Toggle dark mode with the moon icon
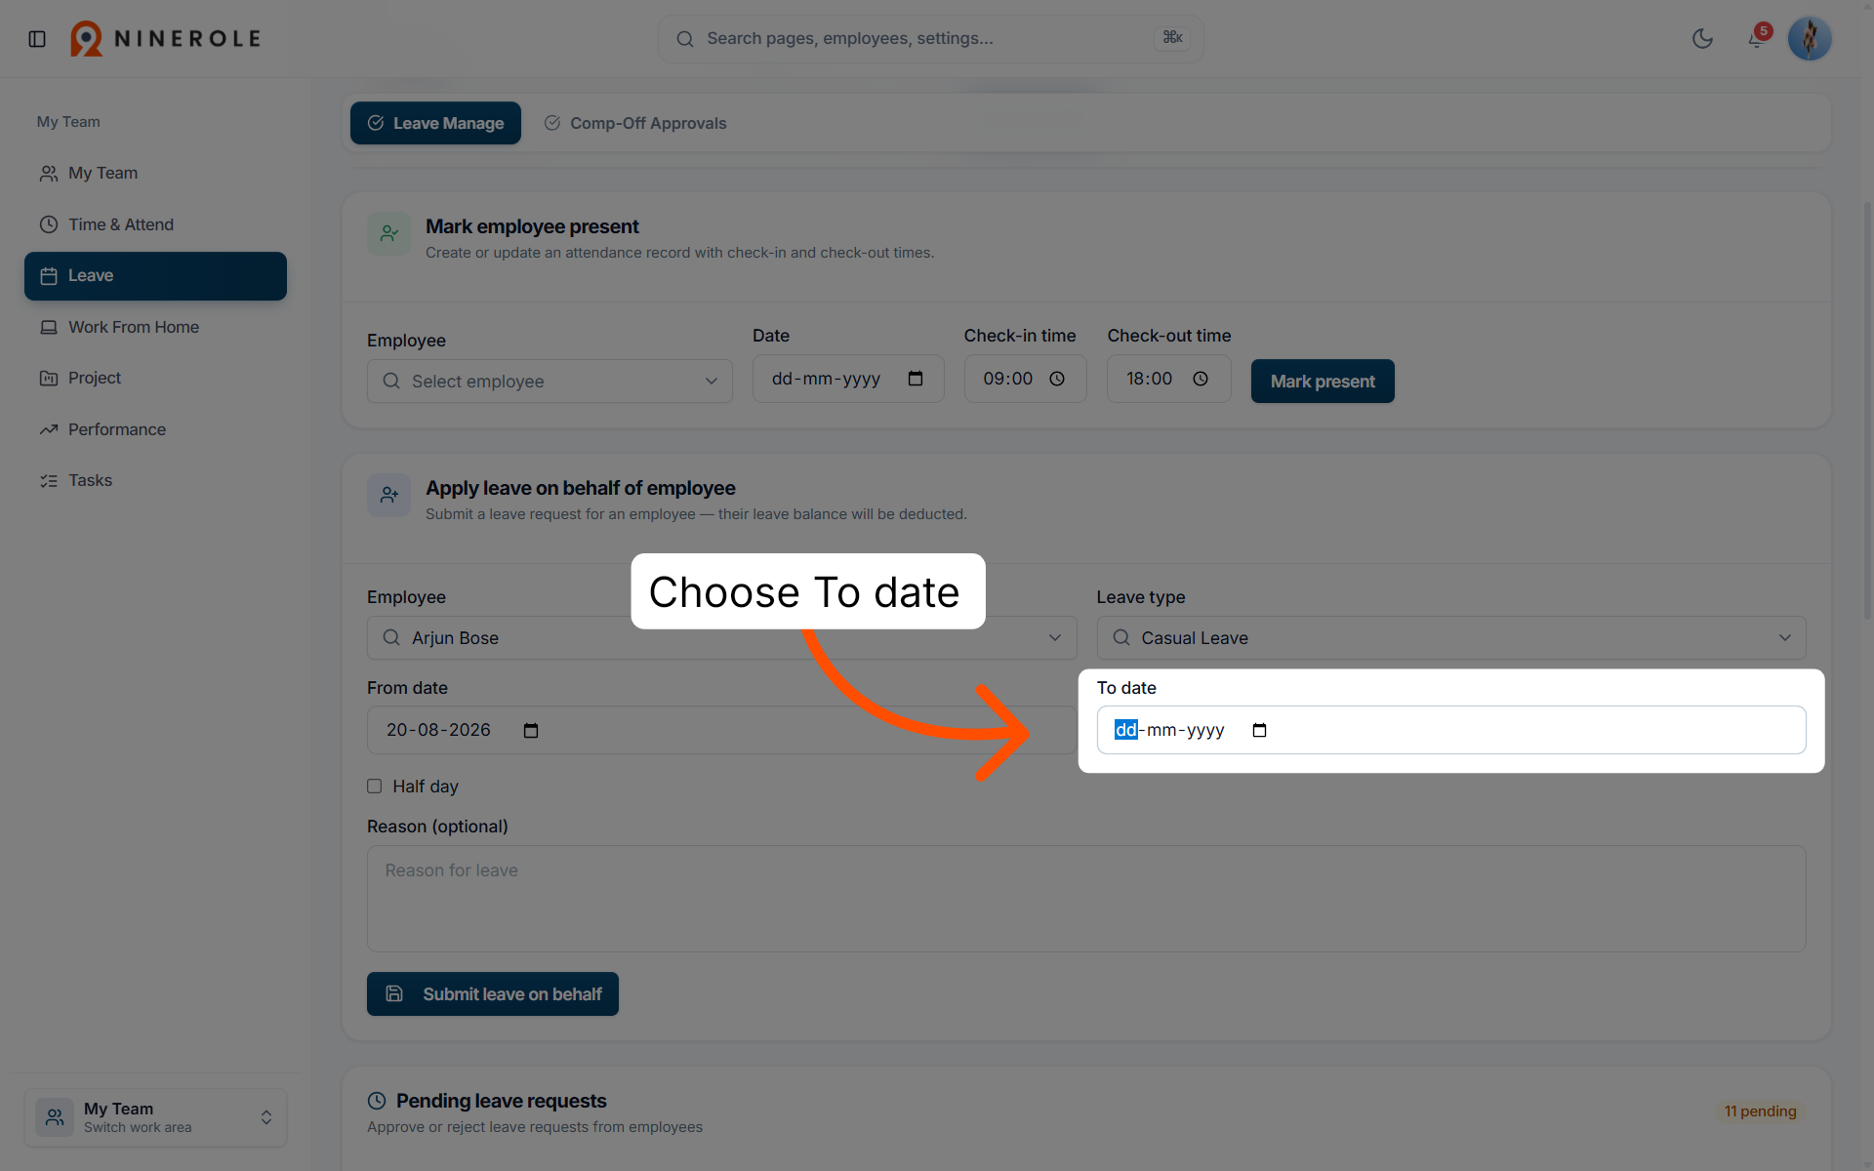Screen dimensions: 1874x1171 [x=1702, y=39]
